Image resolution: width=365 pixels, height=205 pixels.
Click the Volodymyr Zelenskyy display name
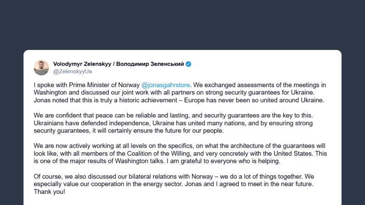[81, 64]
